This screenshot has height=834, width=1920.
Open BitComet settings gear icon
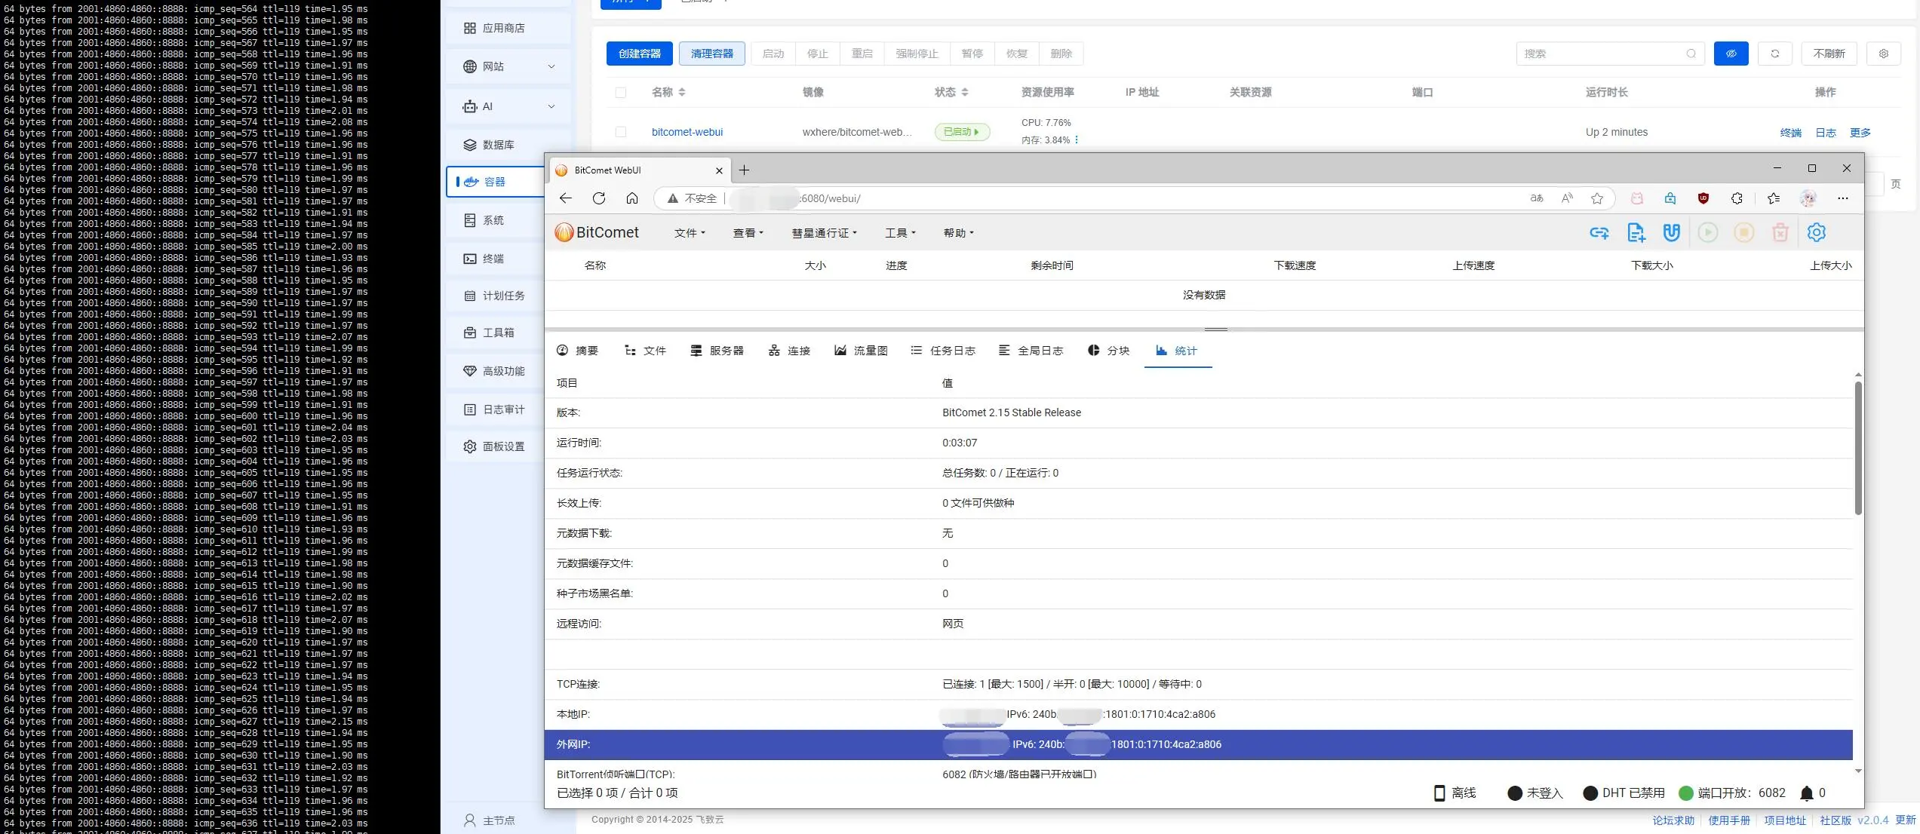[1817, 233]
